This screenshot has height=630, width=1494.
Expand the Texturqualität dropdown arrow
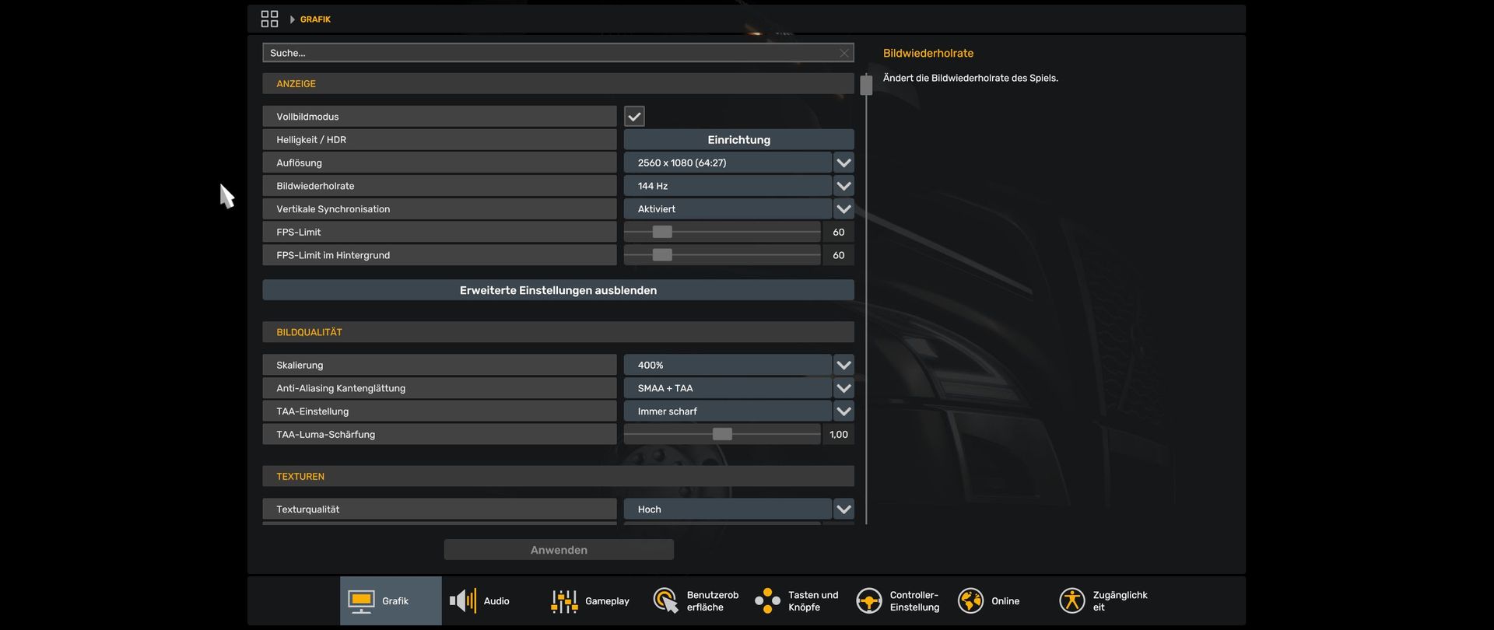pyautogui.click(x=843, y=509)
